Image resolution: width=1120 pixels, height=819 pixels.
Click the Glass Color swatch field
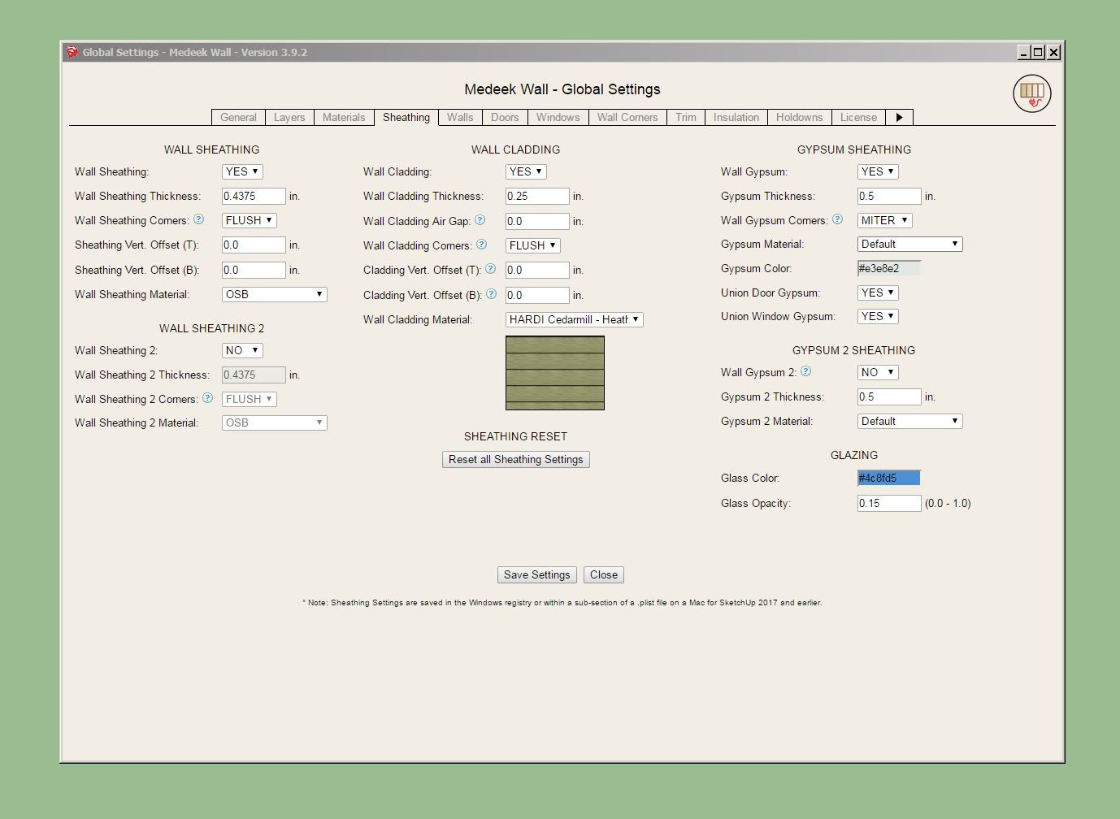pos(888,478)
